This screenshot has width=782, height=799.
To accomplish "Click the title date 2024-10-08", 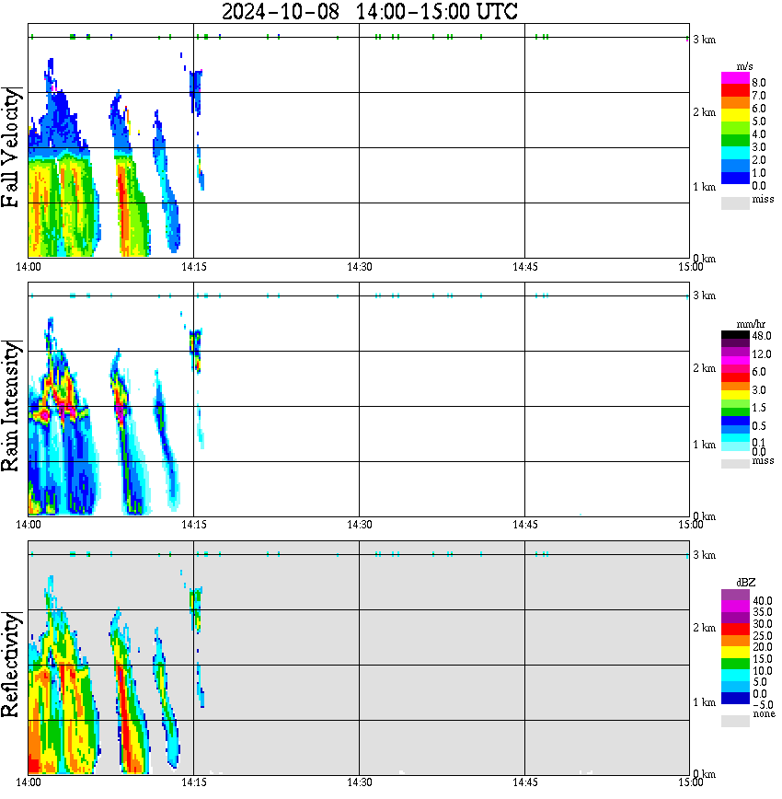I will click(x=281, y=11).
